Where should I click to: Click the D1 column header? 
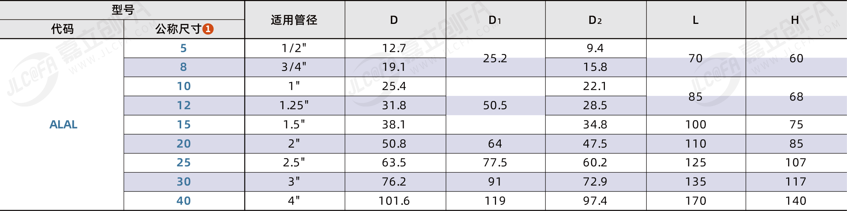pyautogui.click(x=495, y=20)
